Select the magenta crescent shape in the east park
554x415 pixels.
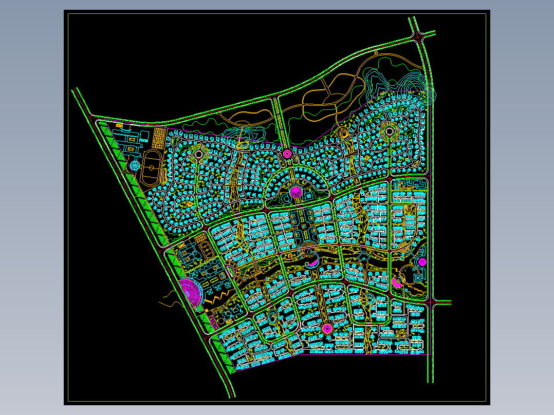click(396, 282)
